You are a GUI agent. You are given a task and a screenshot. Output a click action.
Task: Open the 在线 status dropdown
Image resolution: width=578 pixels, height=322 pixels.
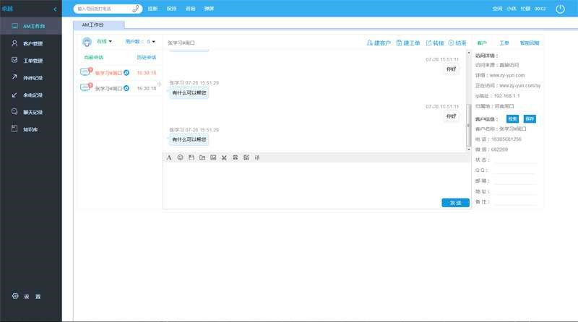pyautogui.click(x=105, y=42)
